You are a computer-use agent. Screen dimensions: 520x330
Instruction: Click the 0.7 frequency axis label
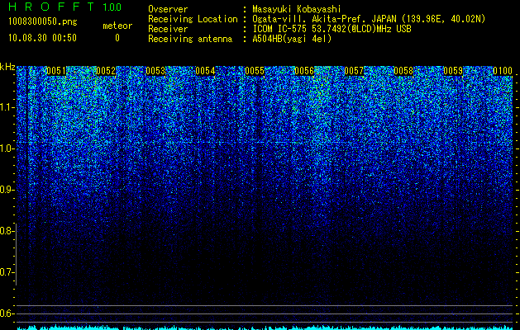tap(7, 272)
